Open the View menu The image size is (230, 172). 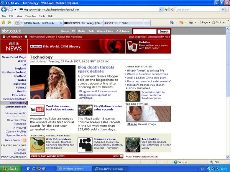coord(19,16)
